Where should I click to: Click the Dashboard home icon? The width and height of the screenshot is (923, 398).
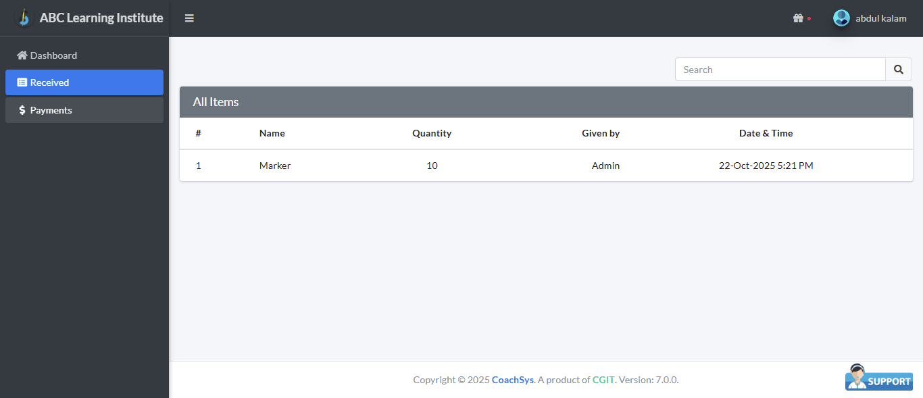pos(22,55)
